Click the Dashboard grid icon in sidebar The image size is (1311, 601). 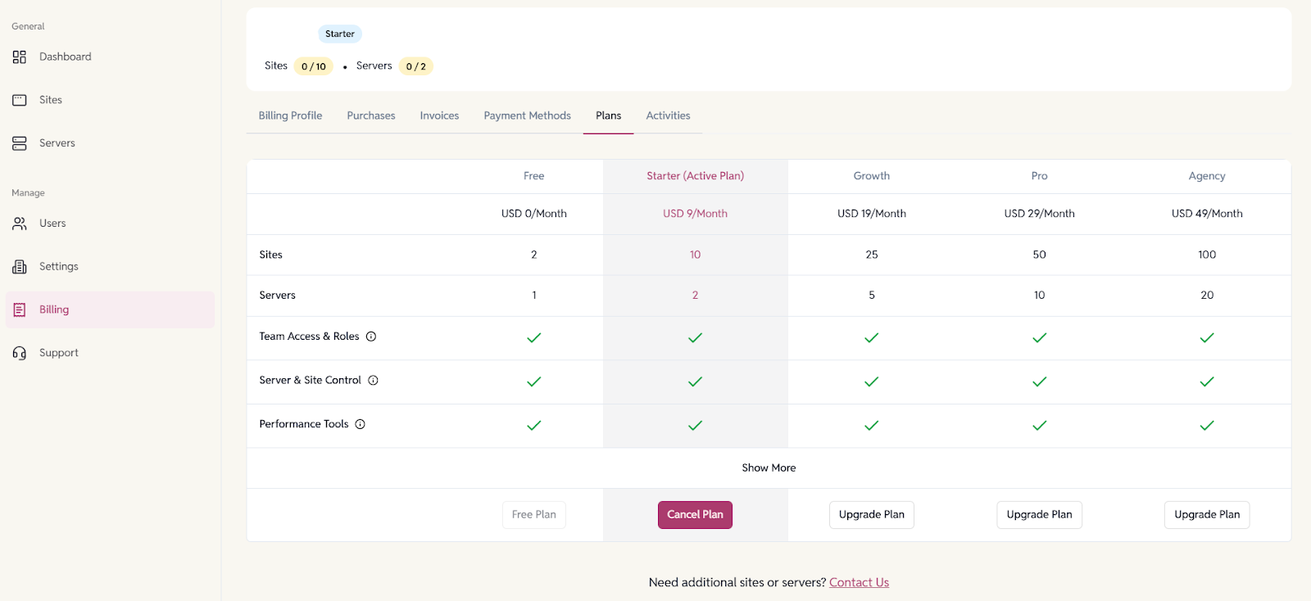pos(20,57)
